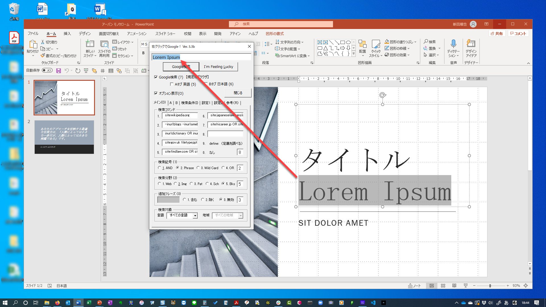
Task: Select slide 2 thumbnail in the panel
Action: tap(64, 137)
